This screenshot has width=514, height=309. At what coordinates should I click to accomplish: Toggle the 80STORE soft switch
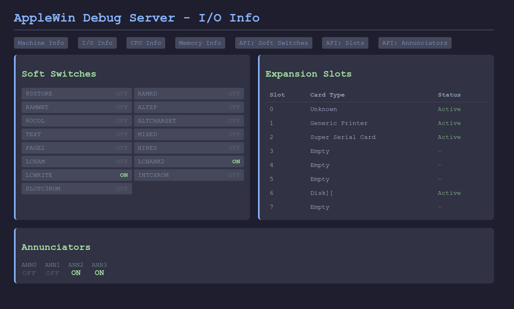click(x=76, y=94)
